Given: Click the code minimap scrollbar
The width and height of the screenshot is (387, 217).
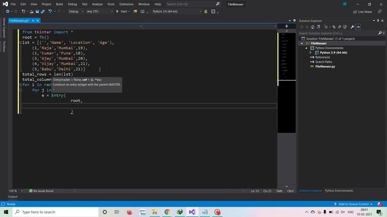Looking at the screenshot, I should (287, 83).
